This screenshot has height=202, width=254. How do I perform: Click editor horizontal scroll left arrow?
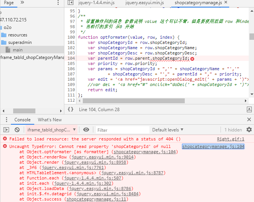click(79, 101)
